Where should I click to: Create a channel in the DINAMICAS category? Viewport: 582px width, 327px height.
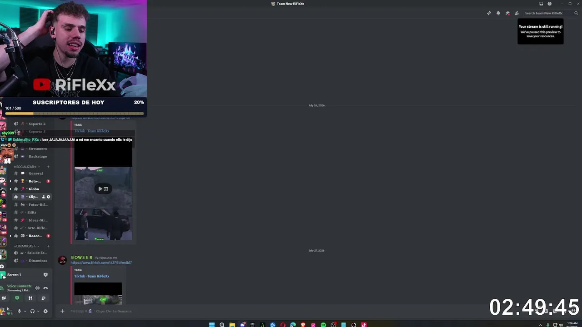pos(48,246)
